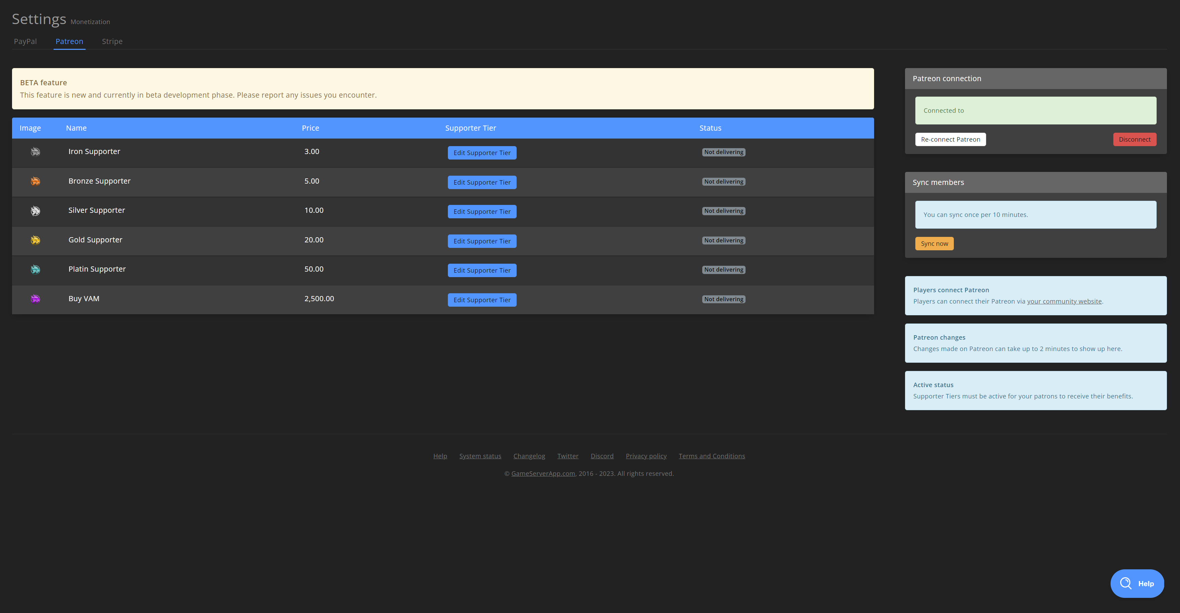Viewport: 1180px width, 613px height.
Task: Edit Supporter Tier for Gold Supporter
Action: 482,241
